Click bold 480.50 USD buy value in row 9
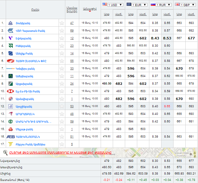The height and width of the screenshot is (183, 198). tap(107, 84)
